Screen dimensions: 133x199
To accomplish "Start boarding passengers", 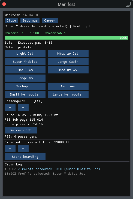I will point(25,157).
